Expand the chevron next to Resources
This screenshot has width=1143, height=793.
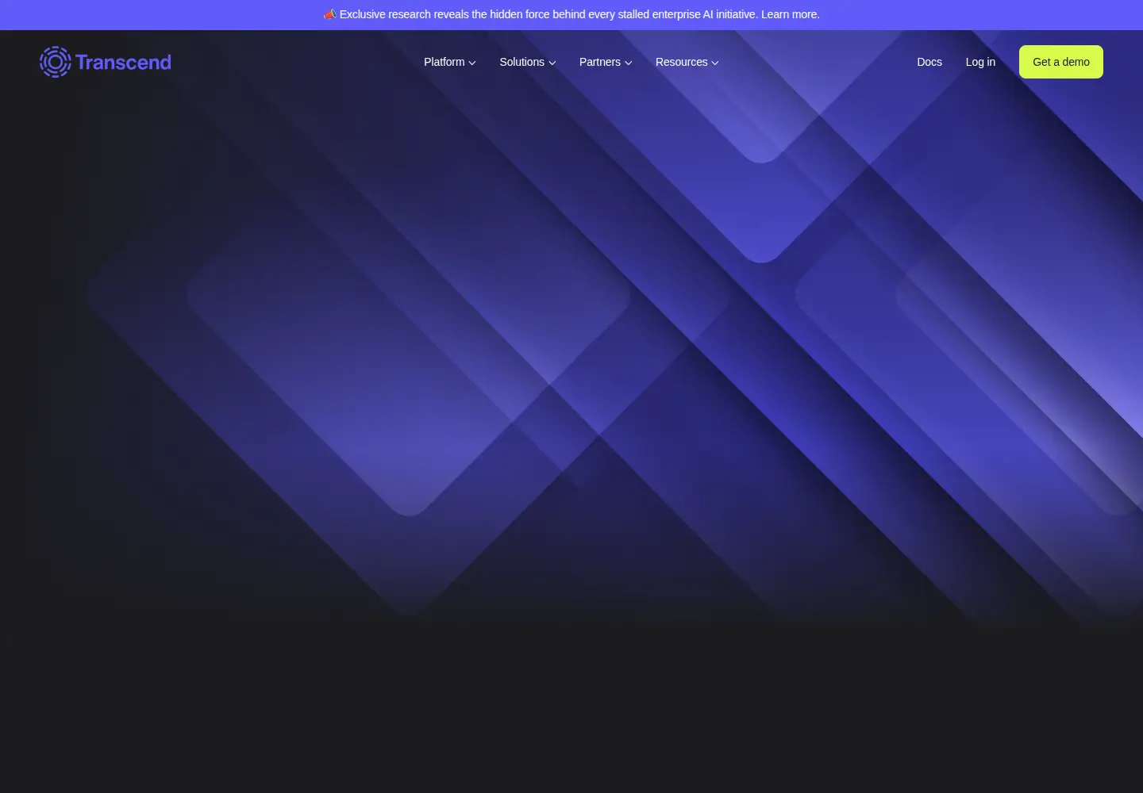(x=714, y=63)
